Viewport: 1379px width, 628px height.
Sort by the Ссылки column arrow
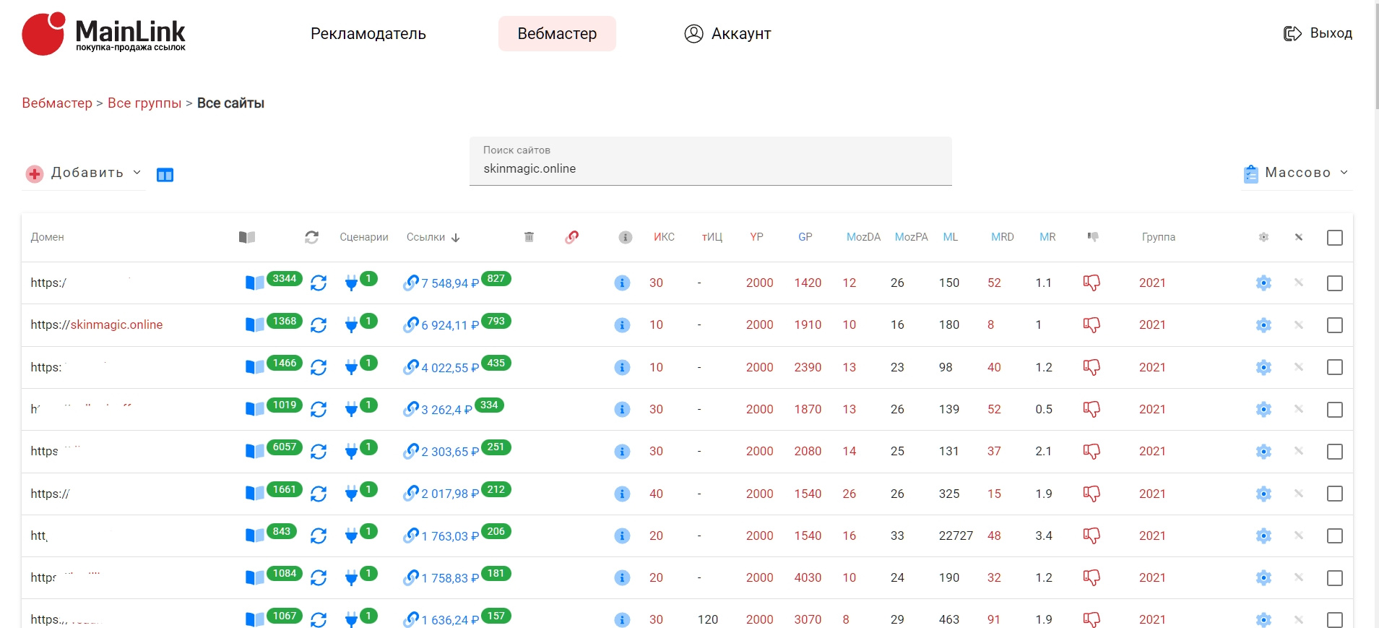[x=456, y=237]
